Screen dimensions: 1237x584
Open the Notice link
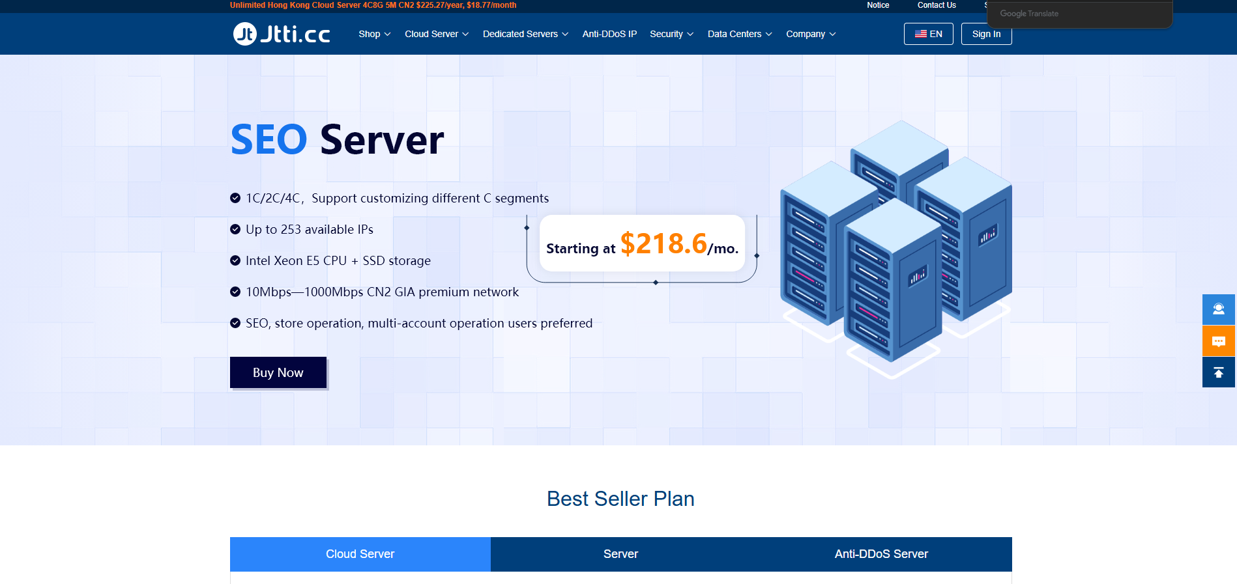pyautogui.click(x=878, y=5)
